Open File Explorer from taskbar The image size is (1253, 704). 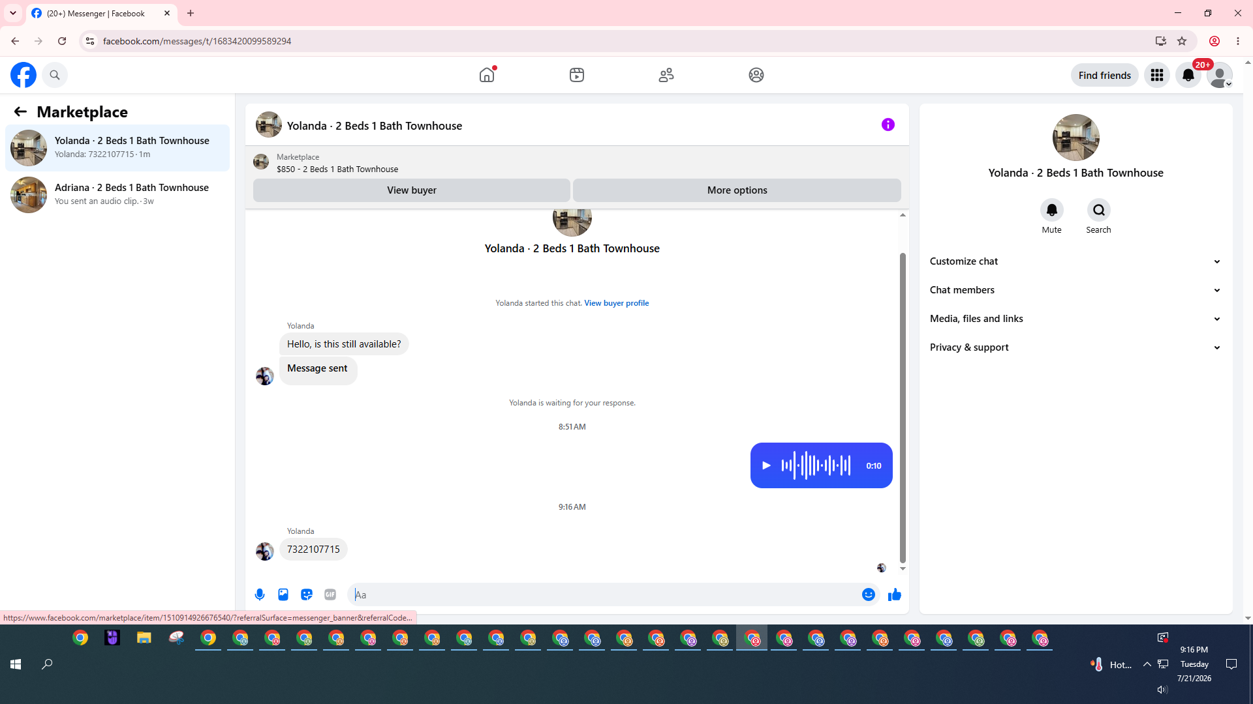[144, 638]
